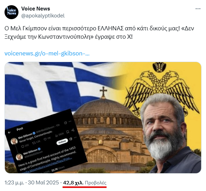This screenshot has width=206, height=191.
Task: Open the @apokalyptikodel handle link
Action: 43,16
